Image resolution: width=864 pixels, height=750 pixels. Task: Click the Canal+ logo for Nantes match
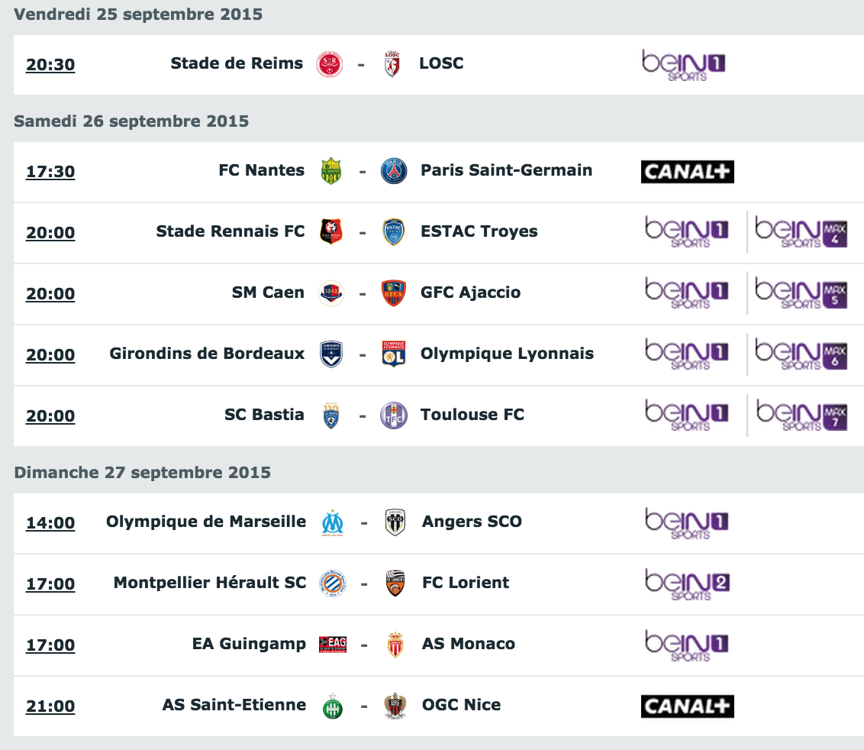[688, 172]
